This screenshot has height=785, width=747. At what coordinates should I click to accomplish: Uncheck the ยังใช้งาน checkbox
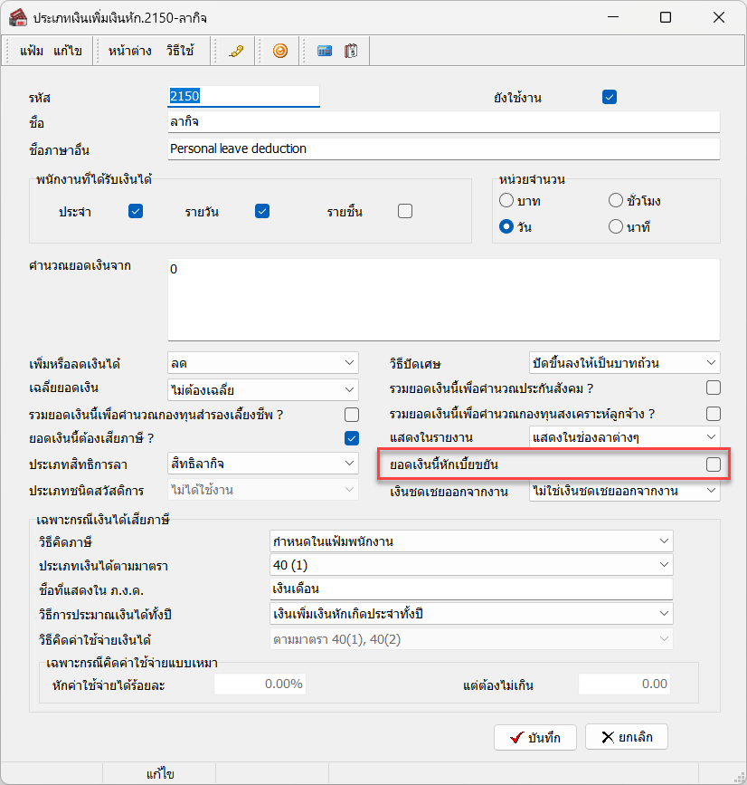point(610,97)
